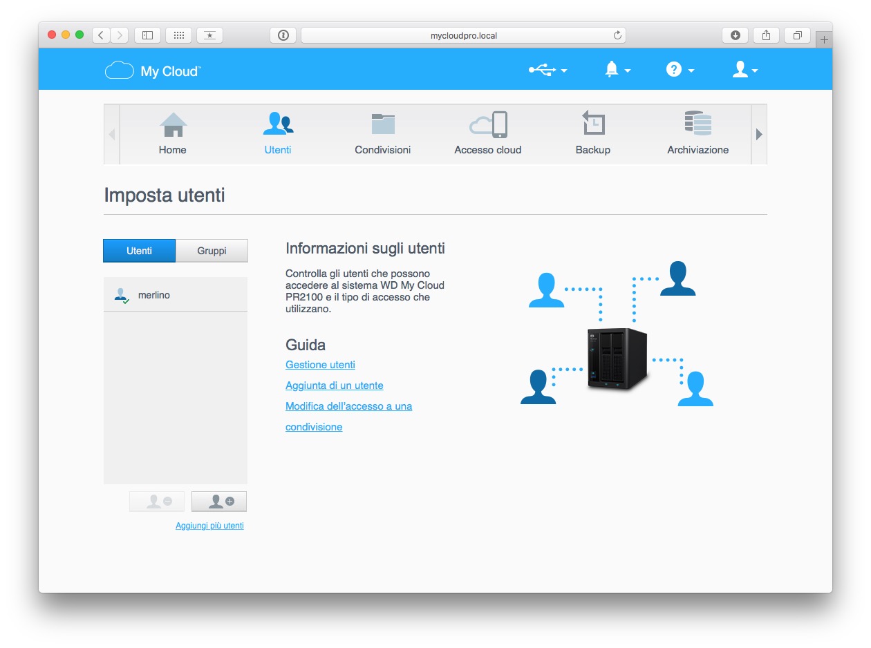Viewport: 871px width, 648px height.
Task: Switch to the Utenti tab
Action: (x=140, y=251)
